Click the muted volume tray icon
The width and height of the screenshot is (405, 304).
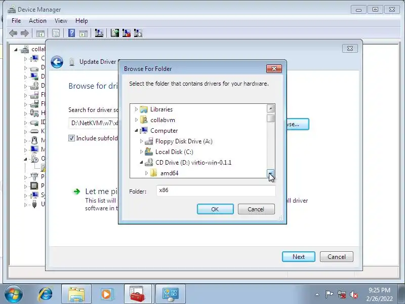[353, 294]
